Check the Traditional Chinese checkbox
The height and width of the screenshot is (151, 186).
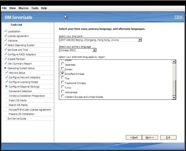(x=63, y=83)
